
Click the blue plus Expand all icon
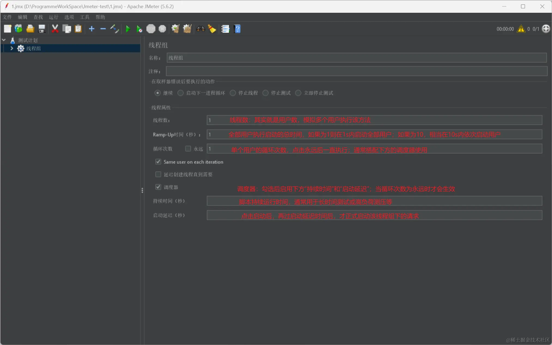(92, 29)
